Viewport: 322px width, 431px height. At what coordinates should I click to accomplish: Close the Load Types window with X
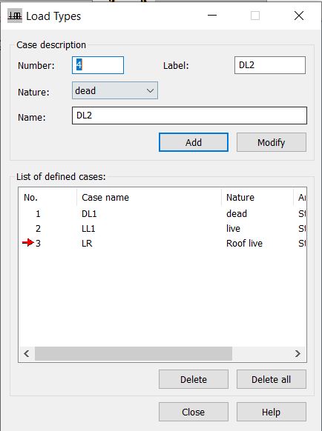coord(299,16)
